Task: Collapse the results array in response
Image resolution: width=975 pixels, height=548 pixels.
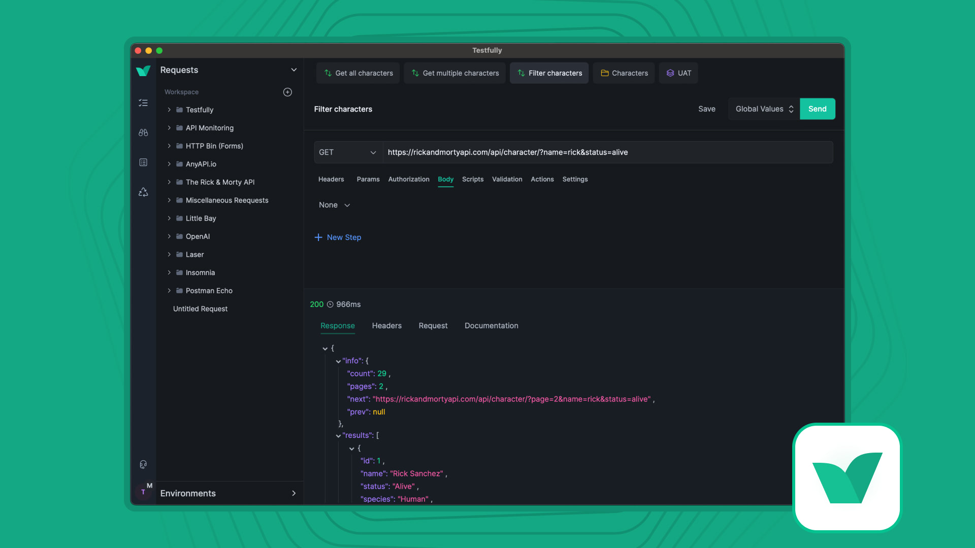Action: pos(338,435)
